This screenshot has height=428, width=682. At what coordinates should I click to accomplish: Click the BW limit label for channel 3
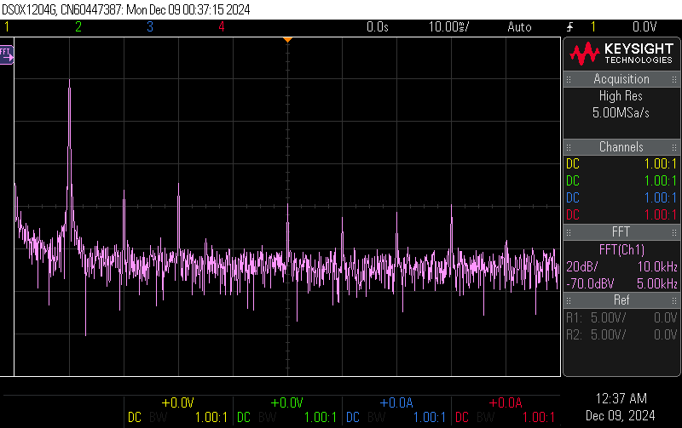(377, 418)
